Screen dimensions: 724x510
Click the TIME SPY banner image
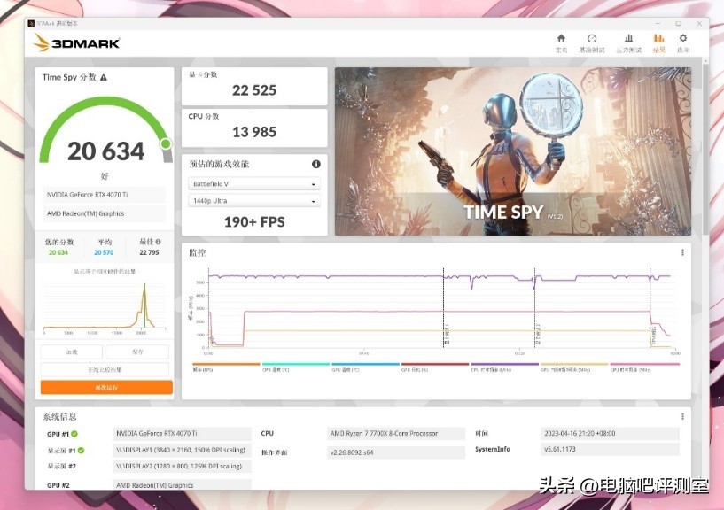point(513,151)
